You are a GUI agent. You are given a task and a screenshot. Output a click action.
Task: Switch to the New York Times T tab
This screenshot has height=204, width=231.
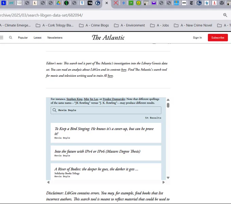(192, 3)
